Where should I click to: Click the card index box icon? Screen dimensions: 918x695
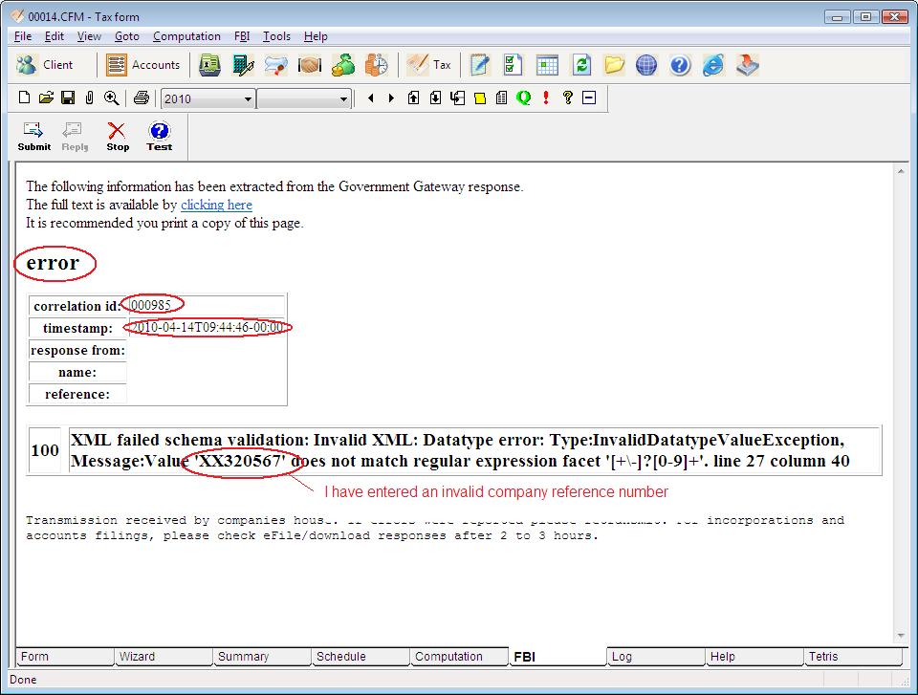click(209, 65)
